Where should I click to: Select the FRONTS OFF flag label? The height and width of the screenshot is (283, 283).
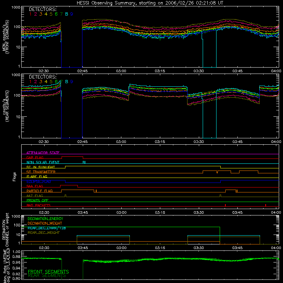click(x=37, y=201)
